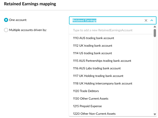Pick 1120 Trade Debtors from list
Screen dimensions: 158x118
[x=86, y=91]
